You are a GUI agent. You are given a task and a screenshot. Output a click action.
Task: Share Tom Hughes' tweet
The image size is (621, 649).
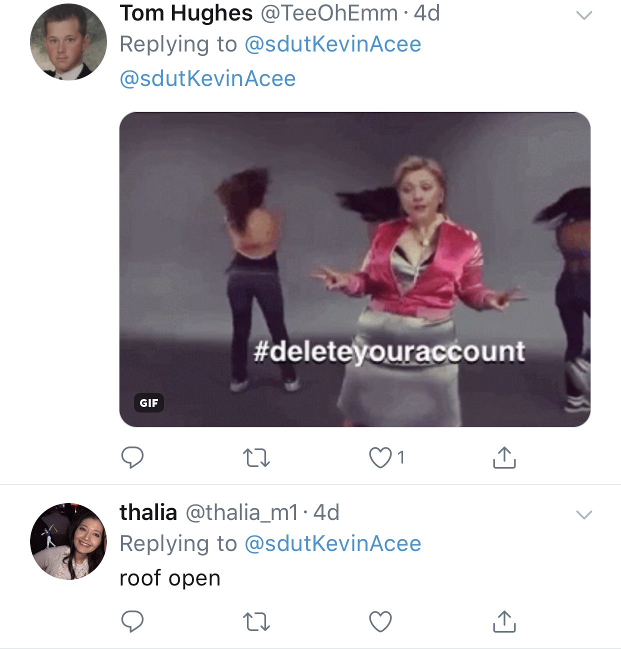click(504, 457)
